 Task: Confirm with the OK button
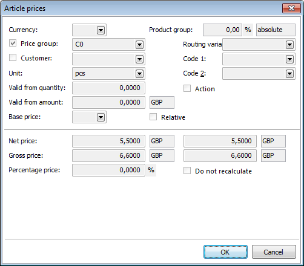(x=225, y=252)
